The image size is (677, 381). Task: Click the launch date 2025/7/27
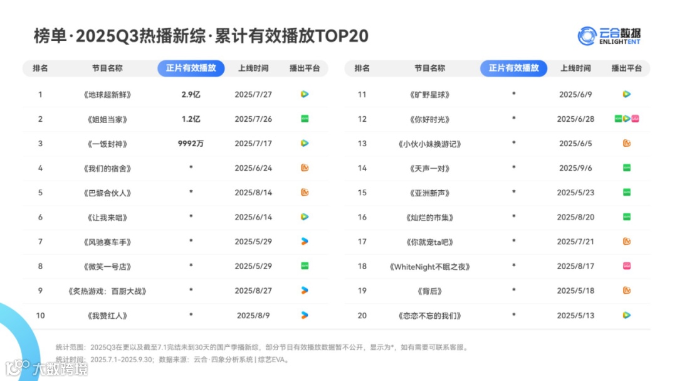pos(253,94)
